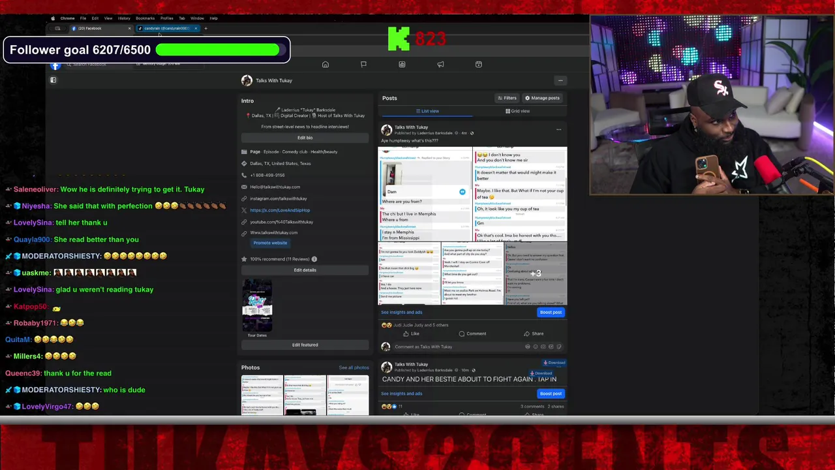835x470 pixels.
Task: Open the Chrome History menu
Action: tap(124, 18)
